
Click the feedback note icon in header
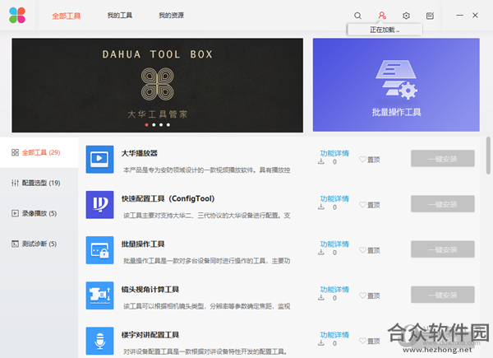tap(430, 16)
